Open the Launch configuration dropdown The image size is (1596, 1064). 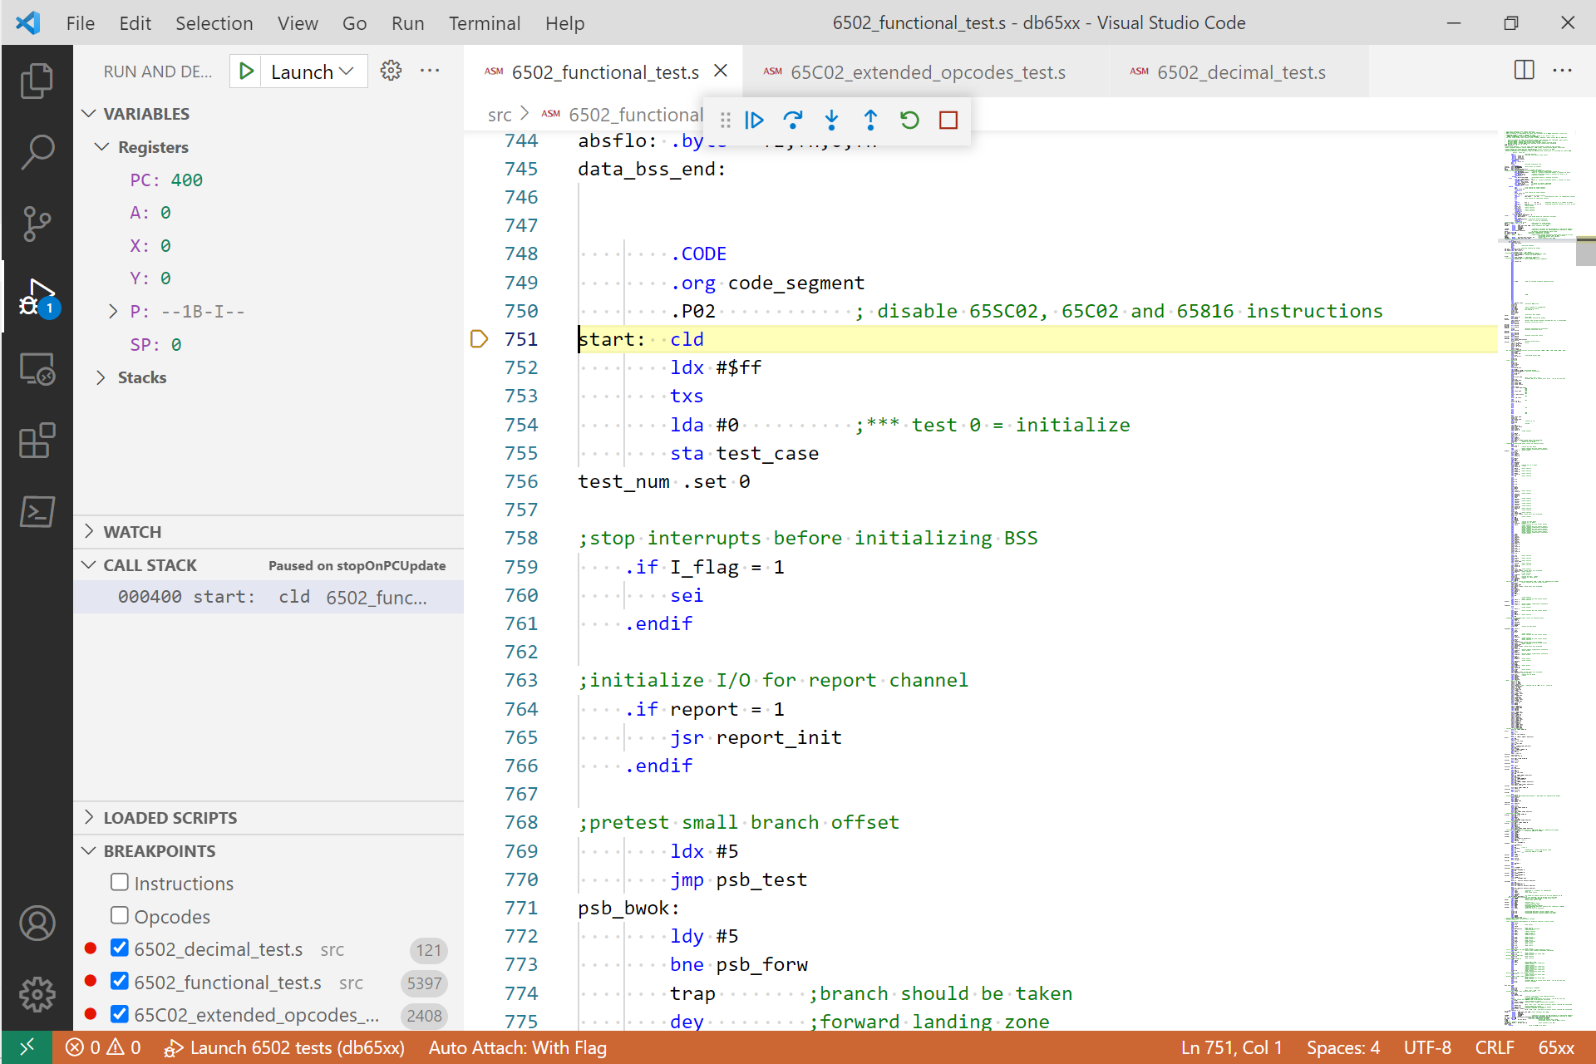pyautogui.click(x=314, y=71)
